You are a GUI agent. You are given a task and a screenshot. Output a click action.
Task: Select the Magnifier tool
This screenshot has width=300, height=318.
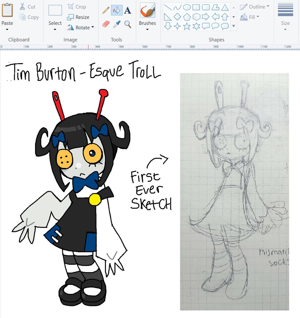[x=128, y=24]
